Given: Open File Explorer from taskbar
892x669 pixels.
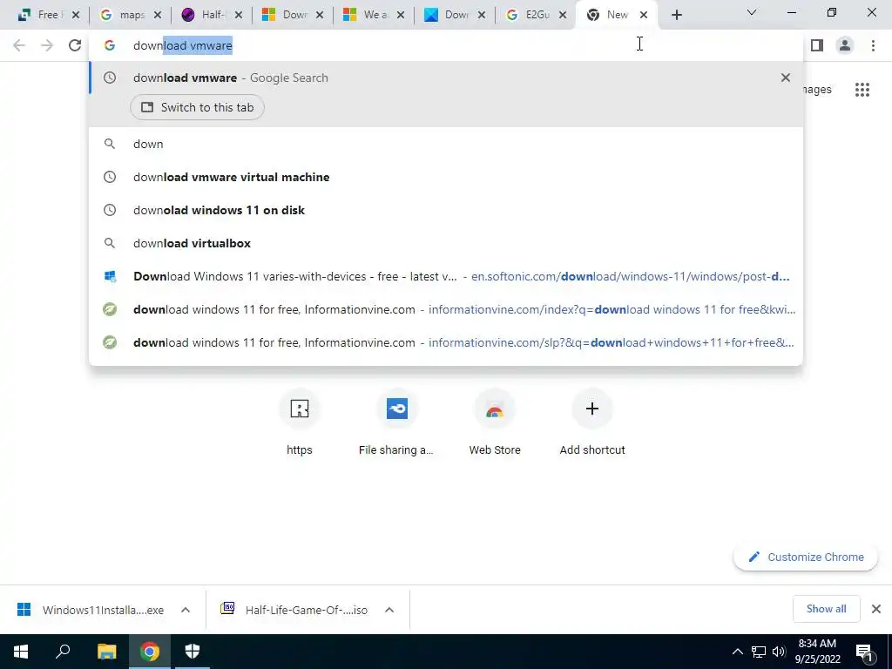Looking at the screenshot, I should click(106, 652).
